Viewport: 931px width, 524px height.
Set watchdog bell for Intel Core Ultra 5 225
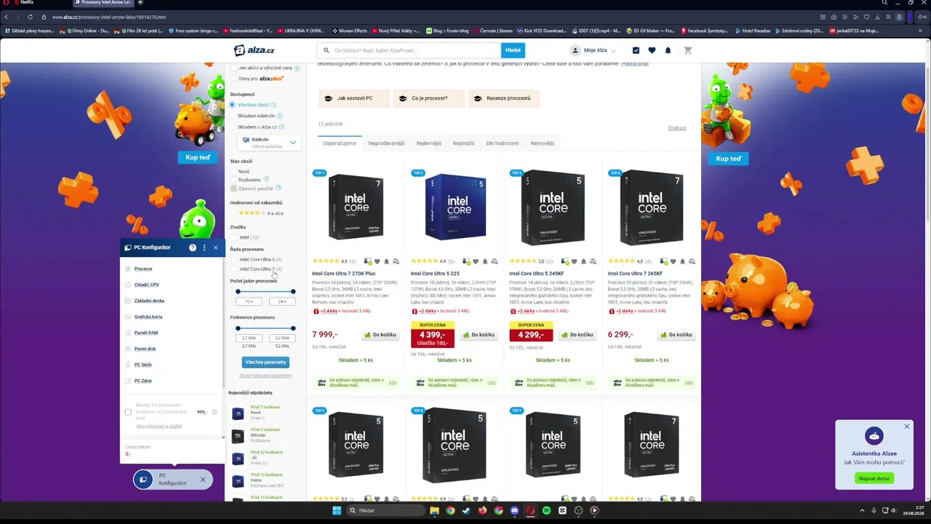click(485, 261)
